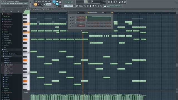This screenshot has height=100, width=178.
Task: Mute the bottom Brass channel LED
Action: (x=69, y=26)
